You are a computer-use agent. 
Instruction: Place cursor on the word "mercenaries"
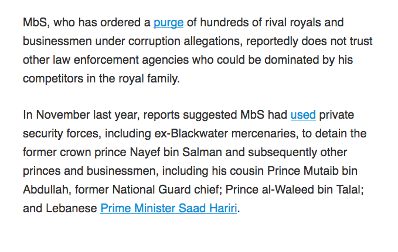click(x=264, y=134)
